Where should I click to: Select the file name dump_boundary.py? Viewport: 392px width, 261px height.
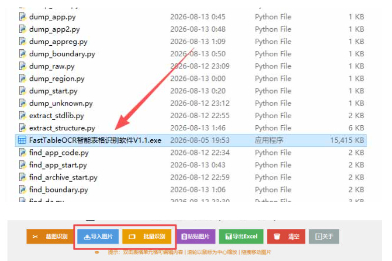click(x=62, y=54)
